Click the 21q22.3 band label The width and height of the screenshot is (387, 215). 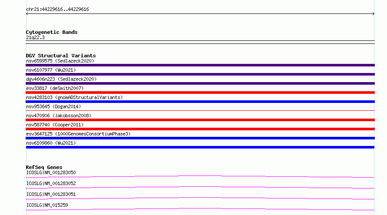tap(35, 37)
